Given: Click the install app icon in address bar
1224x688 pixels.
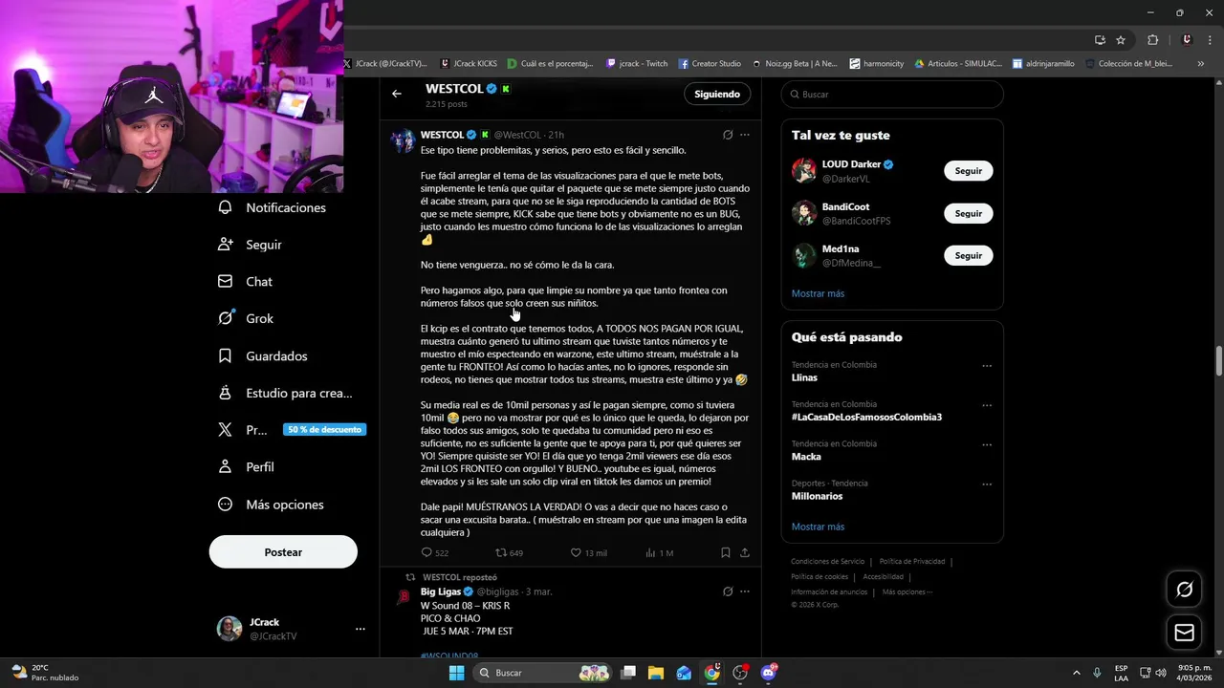Looking at the screenshot, I should [x=1100, y=40].
